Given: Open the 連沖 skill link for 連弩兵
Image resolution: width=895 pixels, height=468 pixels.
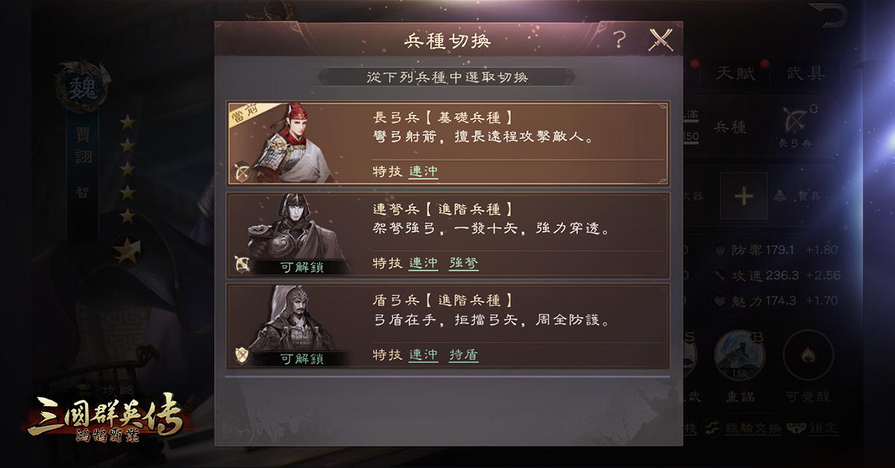Looking at the screenshot, I should pyautogui.click(x=424, y=263).
